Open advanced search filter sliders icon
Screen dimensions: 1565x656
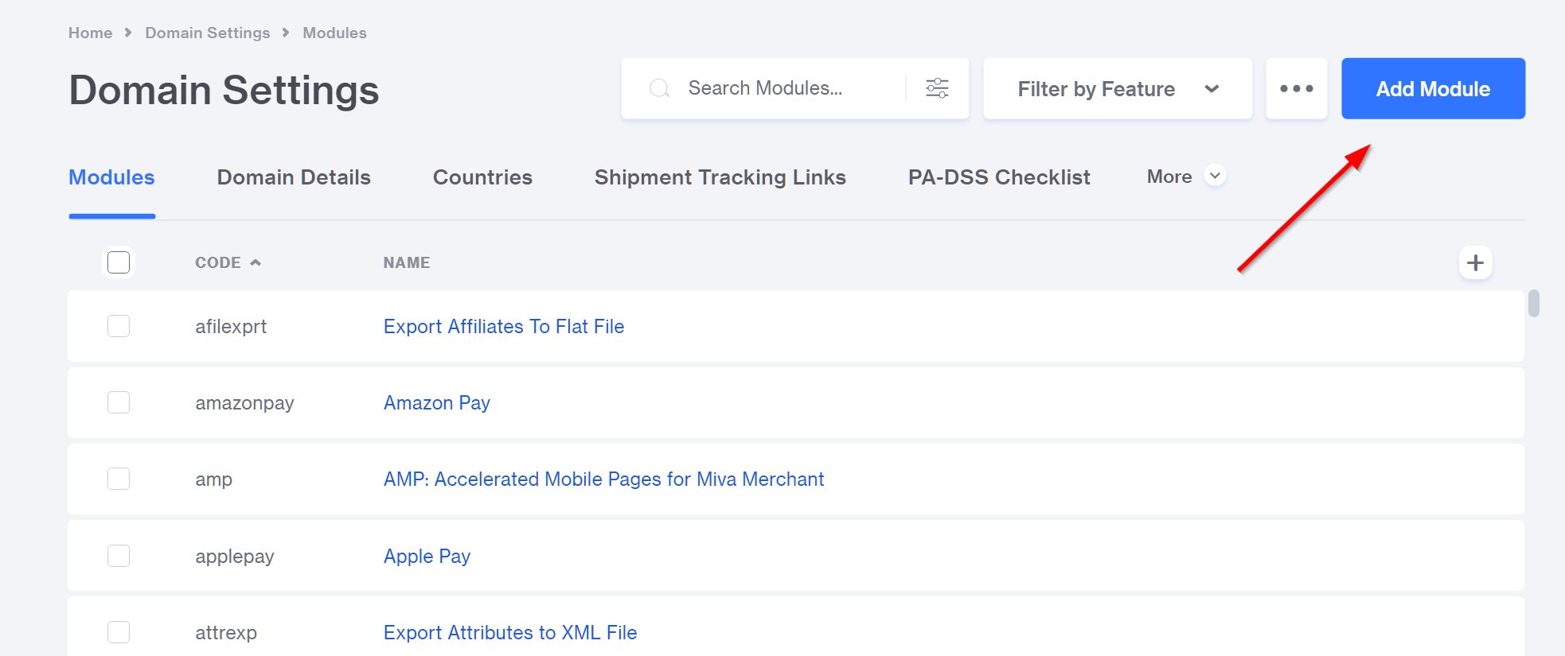pos(937,88)
